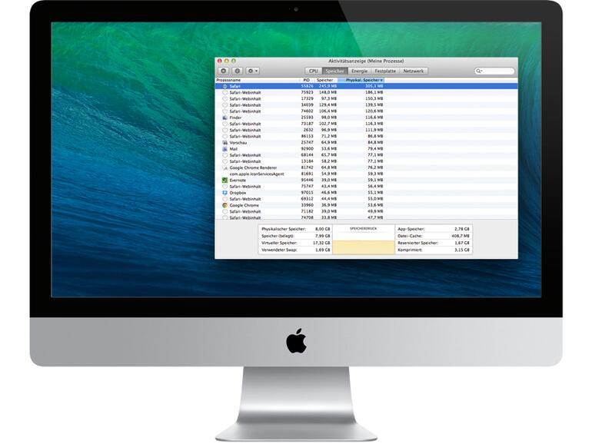Screen dimensions: 592x444
Task: Click the Datei-Cache 408,7 MB value
Action: click(461, 236)
